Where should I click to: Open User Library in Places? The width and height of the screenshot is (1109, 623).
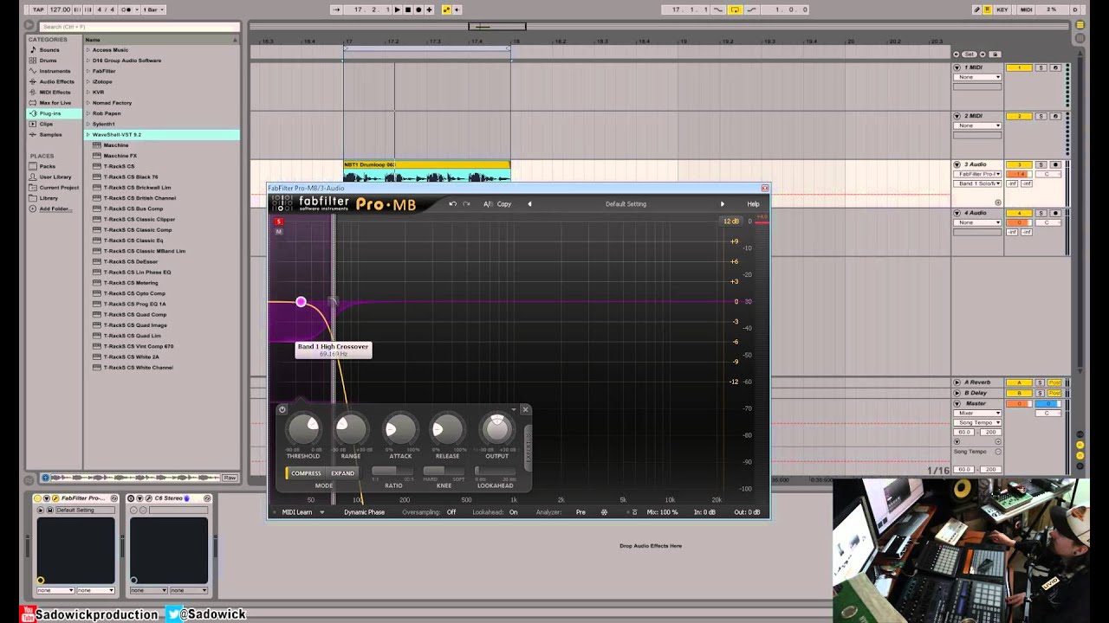[x=55, y=177]
